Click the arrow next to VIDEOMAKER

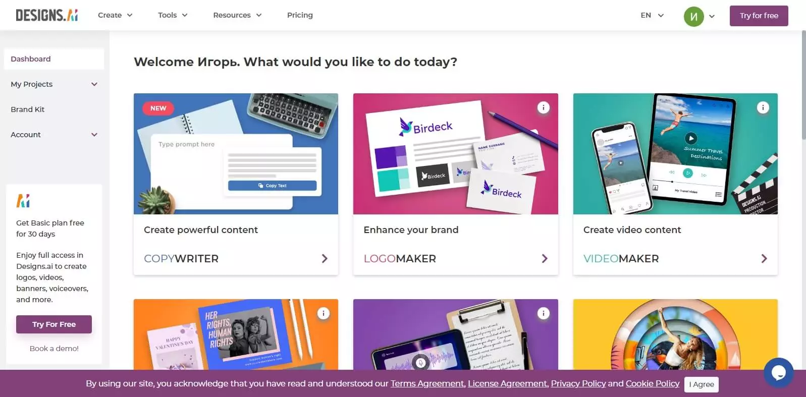point(764,258)
